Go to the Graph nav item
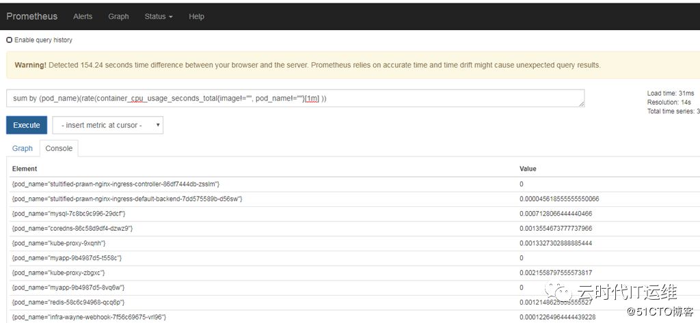The height and width of the screenshot is (323, 700). click(x=118, y=16)
